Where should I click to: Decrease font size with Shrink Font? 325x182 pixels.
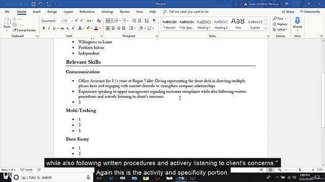82,21
